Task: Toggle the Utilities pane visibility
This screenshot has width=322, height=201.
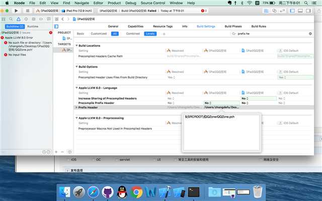Action: coord(308,11)
